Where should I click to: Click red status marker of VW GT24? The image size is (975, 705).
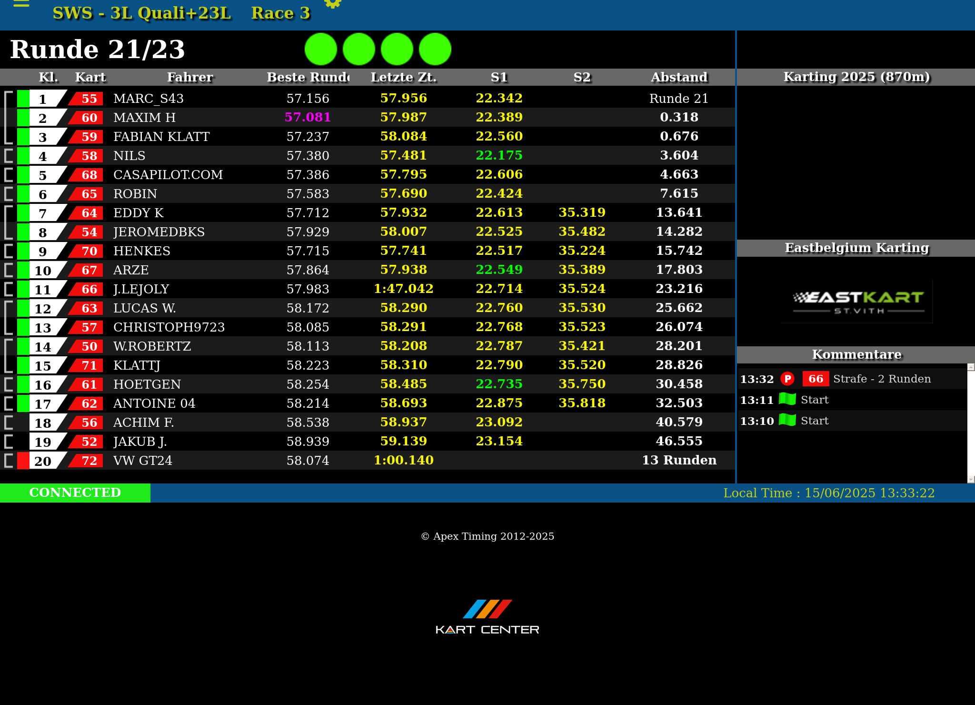[x=23, y=461]
